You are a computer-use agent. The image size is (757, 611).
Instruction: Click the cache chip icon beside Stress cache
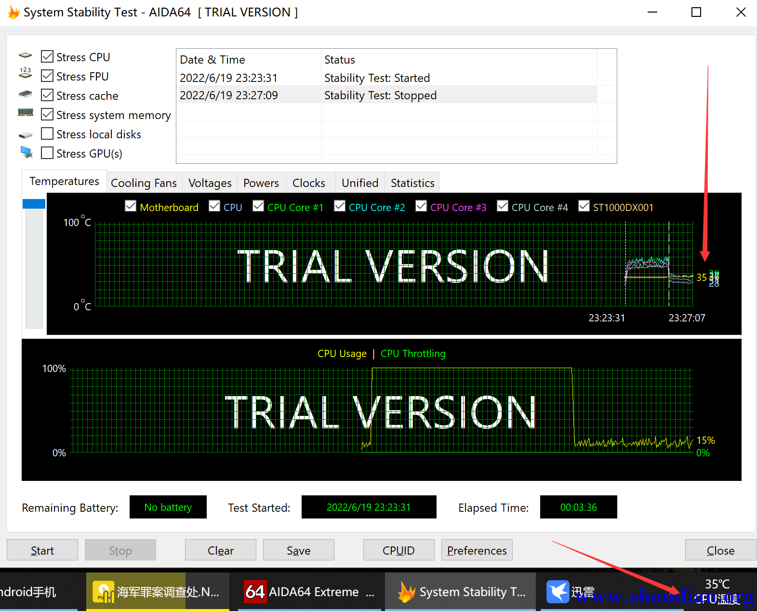(x=26, y=93)
